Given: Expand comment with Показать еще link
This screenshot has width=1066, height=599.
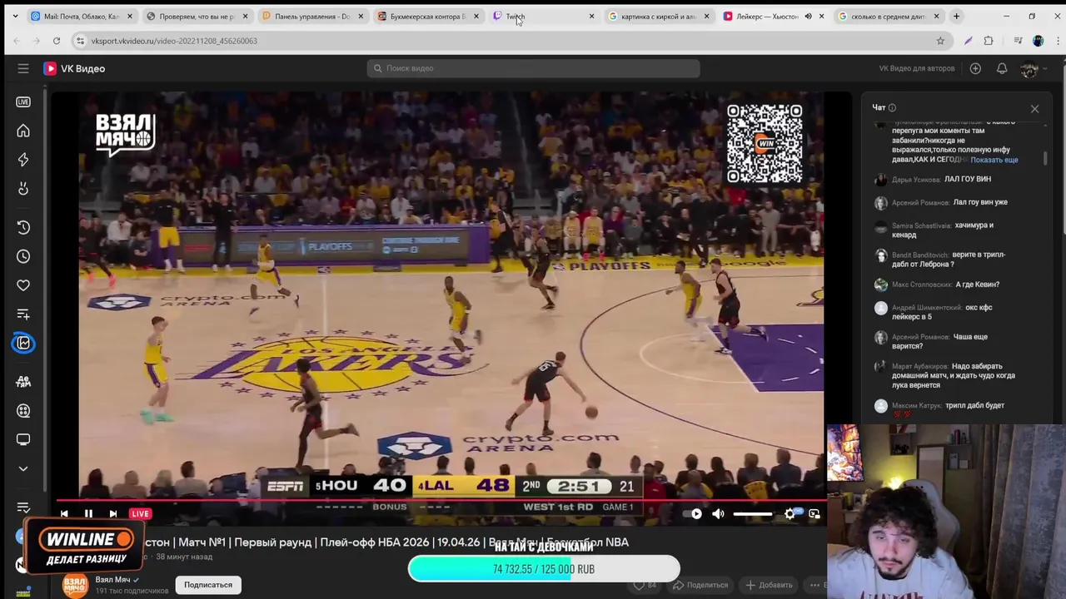Looking at the screenshot, I should [994, 160].
